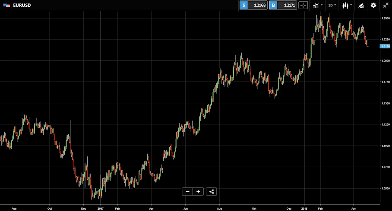Select the drawing tools pencil icon
Viewport: 392px width, 211px height.
tap(361, 6)
